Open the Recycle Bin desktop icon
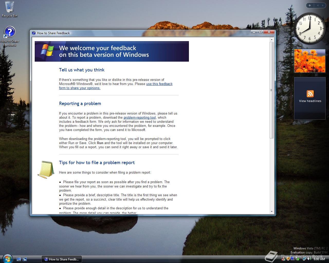 10,9
